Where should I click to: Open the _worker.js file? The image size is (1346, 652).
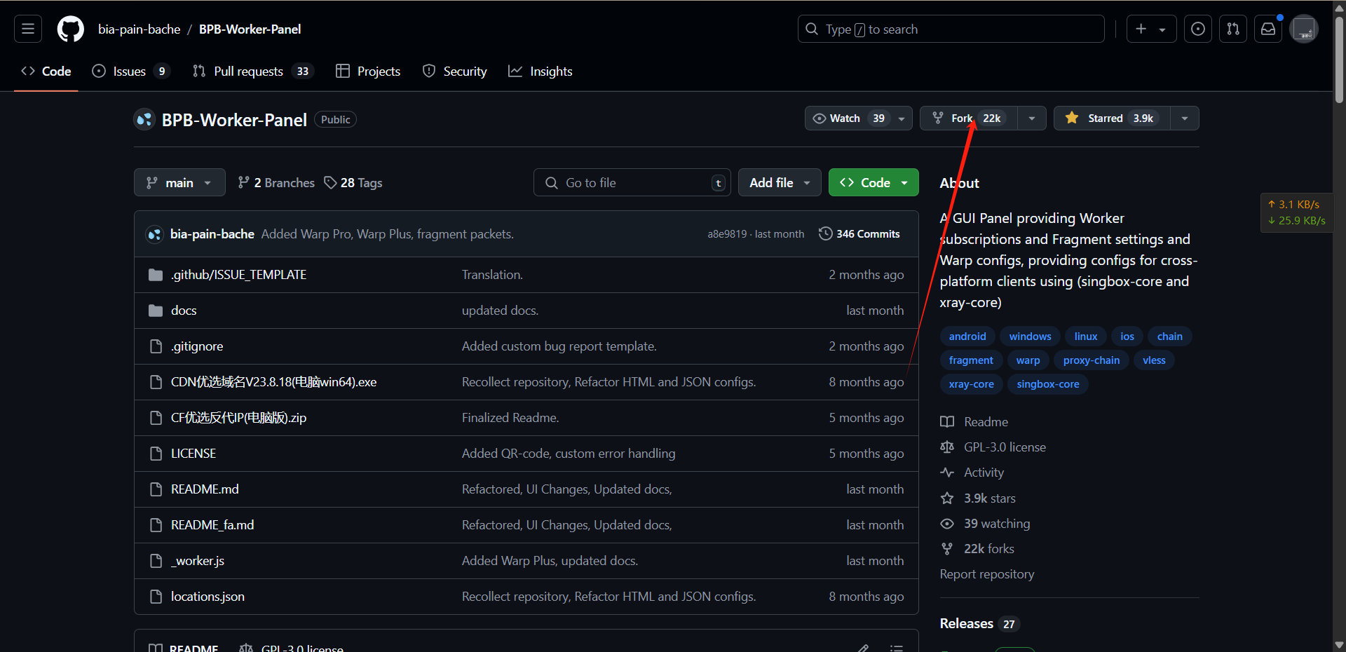click(198, 561)
